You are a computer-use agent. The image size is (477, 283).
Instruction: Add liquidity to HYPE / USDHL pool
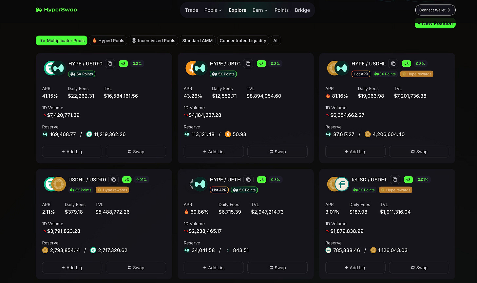pyautogui.click(x=355, y=152)
